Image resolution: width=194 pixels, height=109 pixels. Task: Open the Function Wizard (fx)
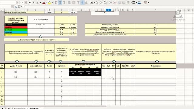[x=16, y=7]
